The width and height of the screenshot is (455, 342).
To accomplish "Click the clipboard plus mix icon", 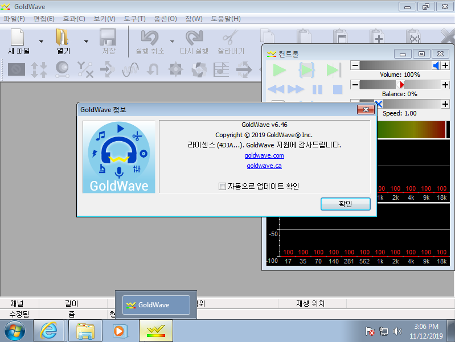I will (x=376, y=36).
